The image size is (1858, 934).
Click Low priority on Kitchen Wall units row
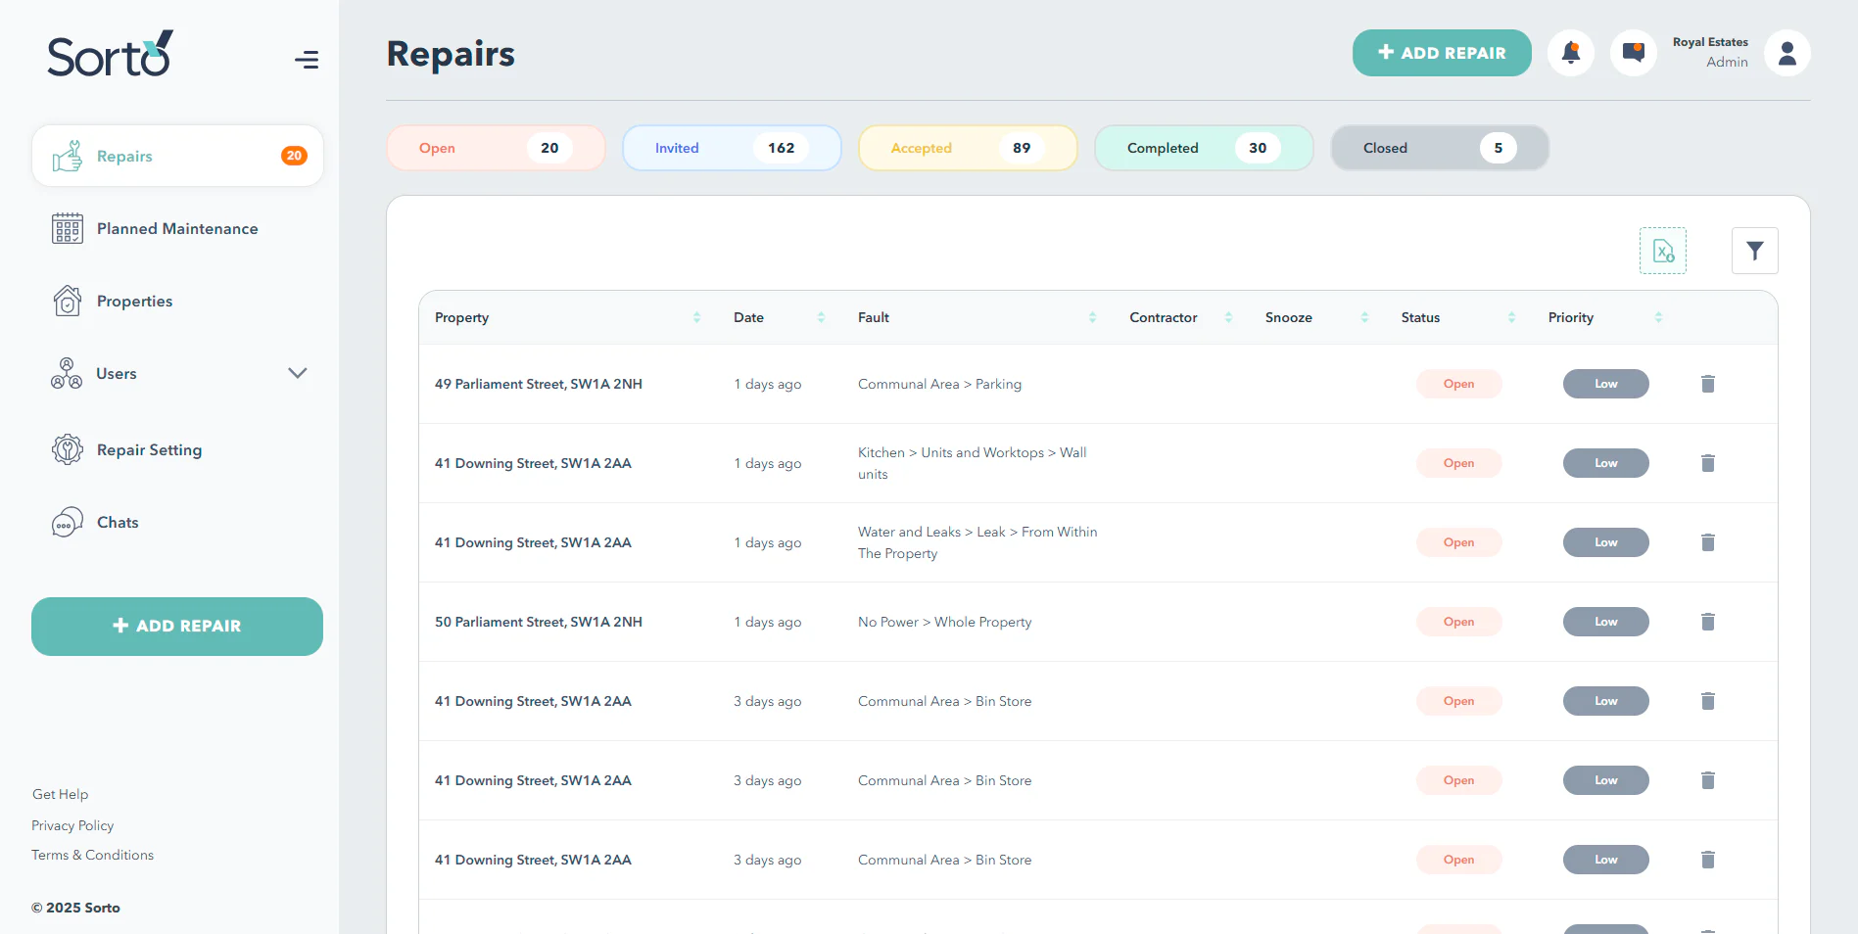click(1605, 463)
